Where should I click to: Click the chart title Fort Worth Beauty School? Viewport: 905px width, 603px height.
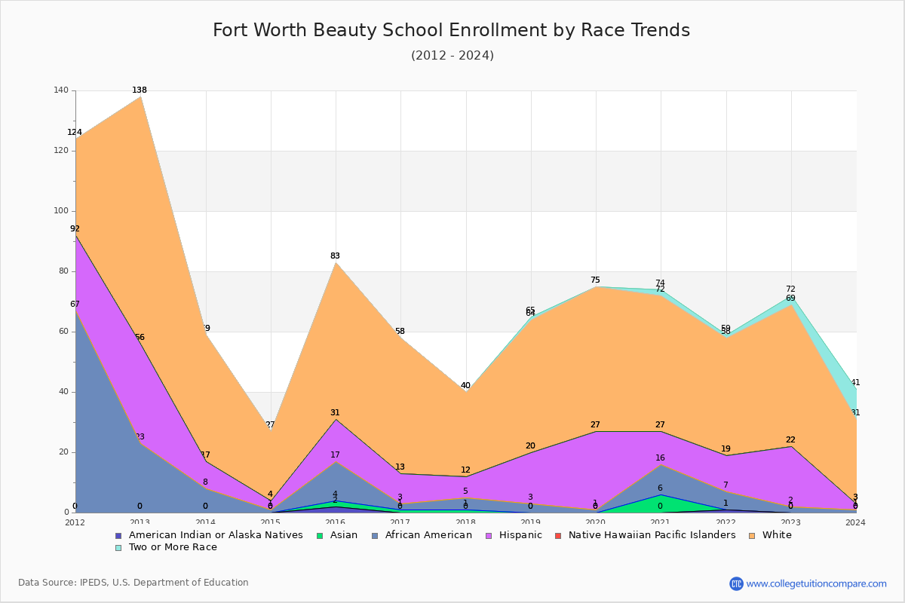[x=451, y=30]
